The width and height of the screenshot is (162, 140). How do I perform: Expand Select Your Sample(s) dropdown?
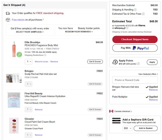pos(30,32)
